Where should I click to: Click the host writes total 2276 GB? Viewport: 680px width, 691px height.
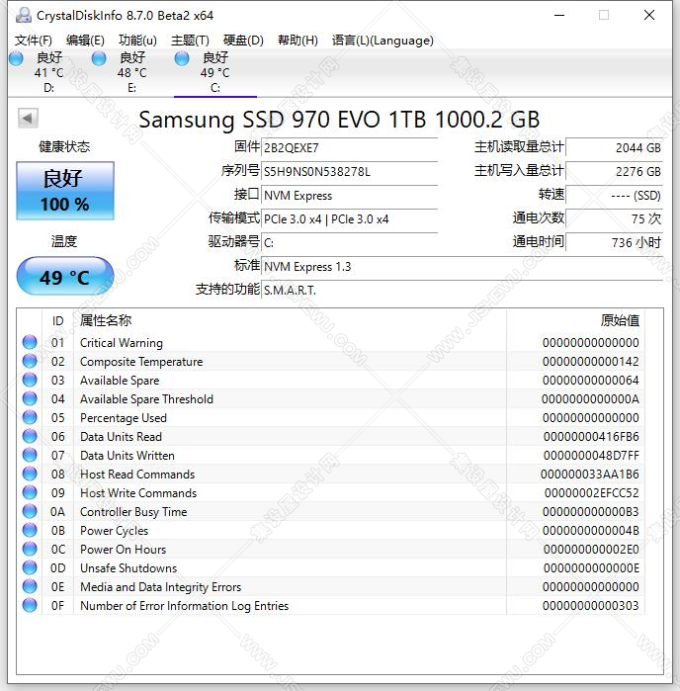[615, 171]
